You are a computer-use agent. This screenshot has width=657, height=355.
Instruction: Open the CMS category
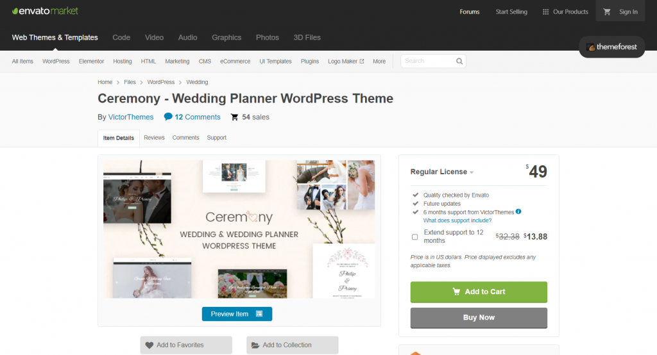point(205,61)
